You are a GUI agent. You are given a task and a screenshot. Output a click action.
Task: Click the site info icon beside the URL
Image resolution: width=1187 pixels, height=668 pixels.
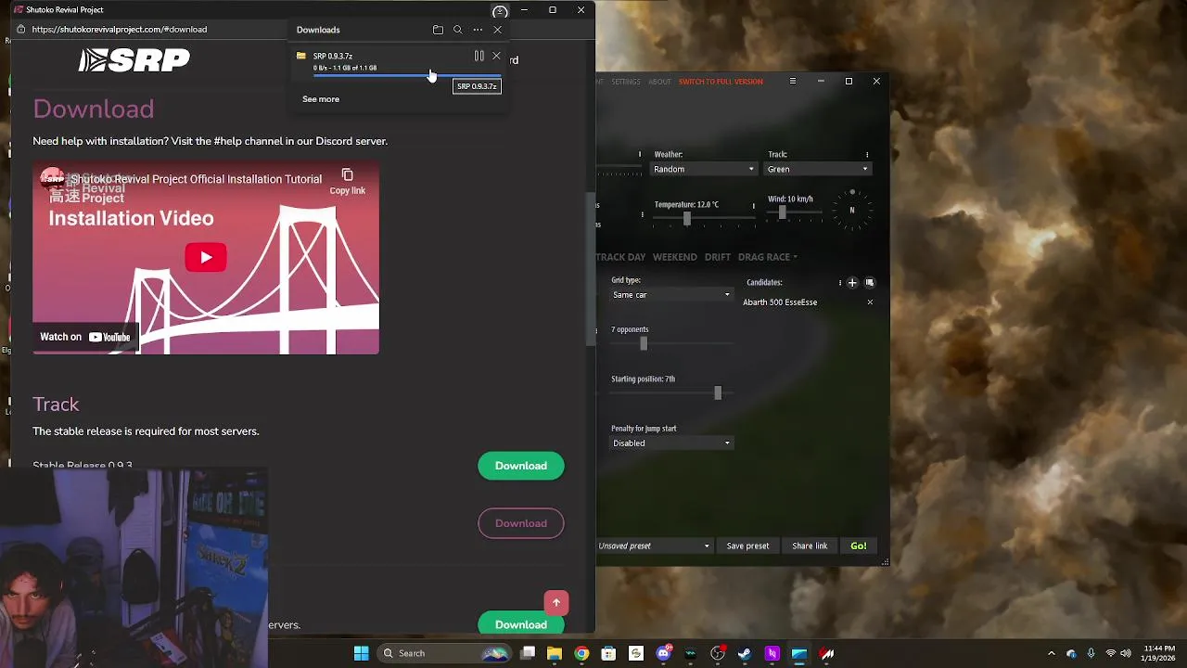20,30
